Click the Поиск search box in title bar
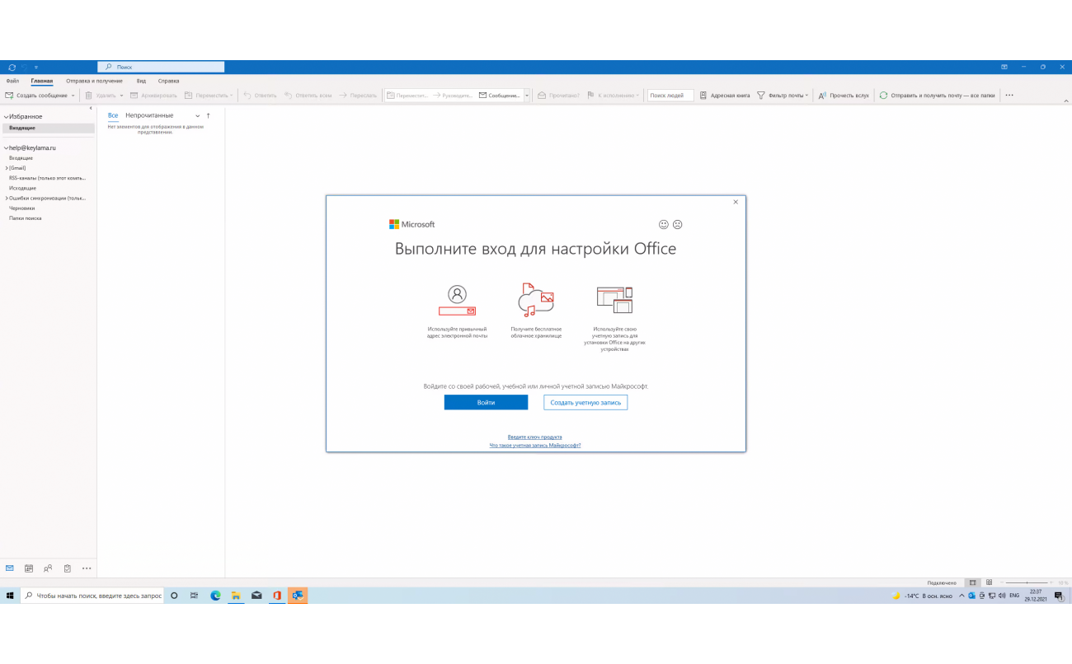 (161, 67)
